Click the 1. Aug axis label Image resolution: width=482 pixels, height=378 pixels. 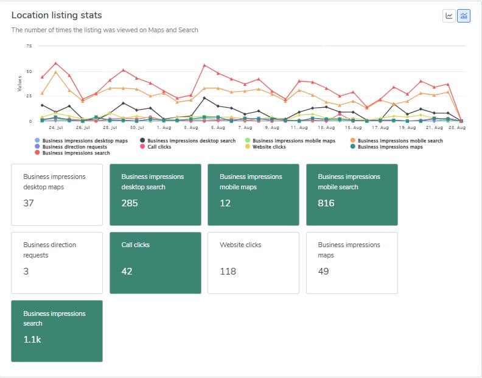coord(164,127)
